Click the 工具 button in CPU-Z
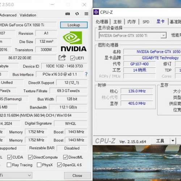The height and width of the screenshot is (181, 181). 160,140
